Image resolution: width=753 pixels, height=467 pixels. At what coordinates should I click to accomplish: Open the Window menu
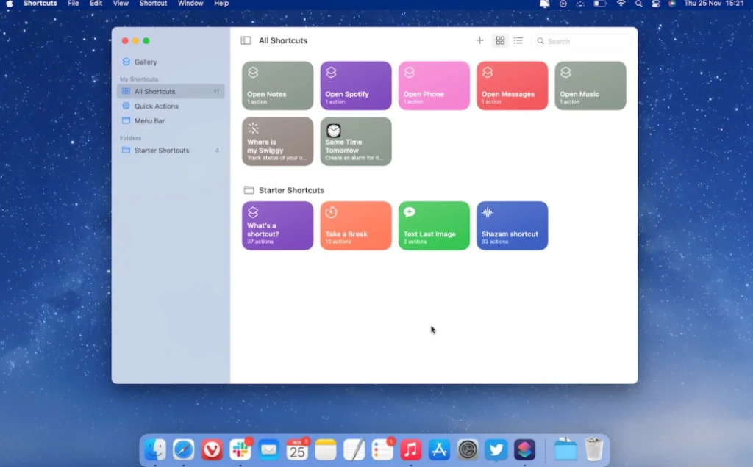tap(190, 4)
